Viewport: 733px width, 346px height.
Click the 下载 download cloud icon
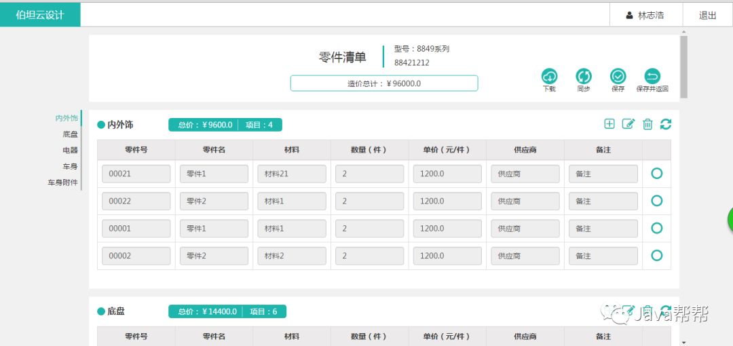pyautogui.click(x=549, y=77)
